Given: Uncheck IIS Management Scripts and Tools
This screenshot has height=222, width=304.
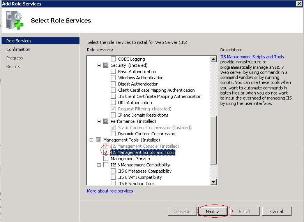Looking at the screenshot, I should coord(106,152).
